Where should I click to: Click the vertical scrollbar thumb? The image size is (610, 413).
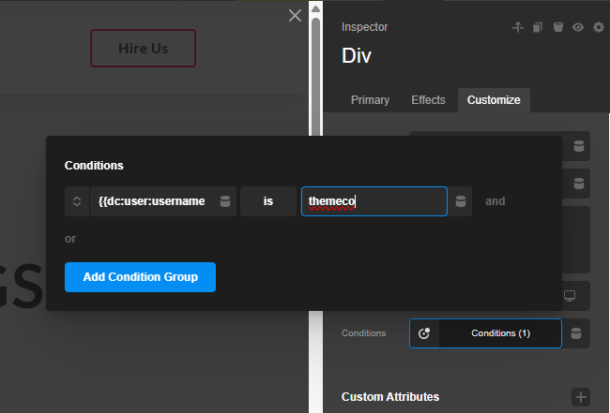click(x=316, y=77)
